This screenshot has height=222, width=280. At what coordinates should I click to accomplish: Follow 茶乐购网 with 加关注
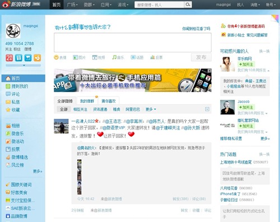(246, 64)
